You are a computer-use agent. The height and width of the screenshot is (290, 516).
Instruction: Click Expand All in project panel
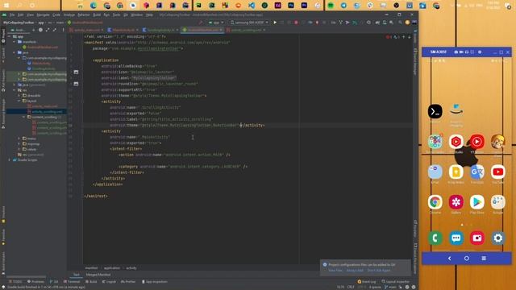click(x=48, y=30)
